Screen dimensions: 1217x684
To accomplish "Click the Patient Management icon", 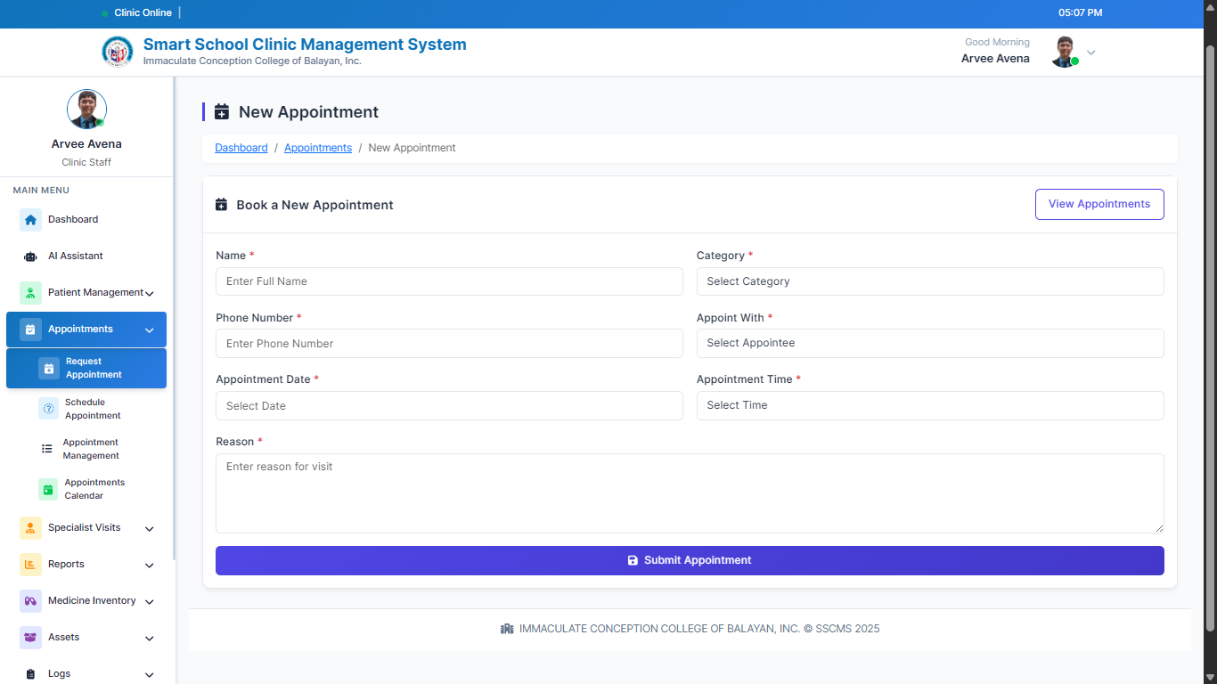I will (30, 293).
